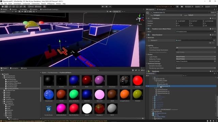Open the Light Probes dropdown
This screenshot has height=122, width=218.
(196, 57)
